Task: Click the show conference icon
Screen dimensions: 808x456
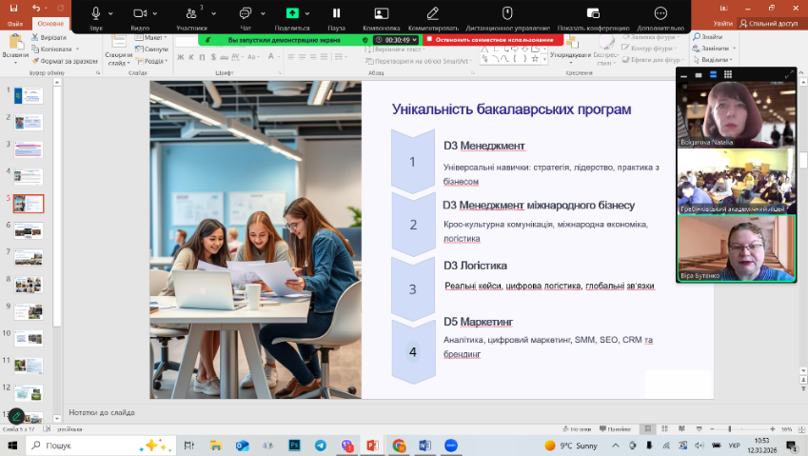Action: (592, 14)
